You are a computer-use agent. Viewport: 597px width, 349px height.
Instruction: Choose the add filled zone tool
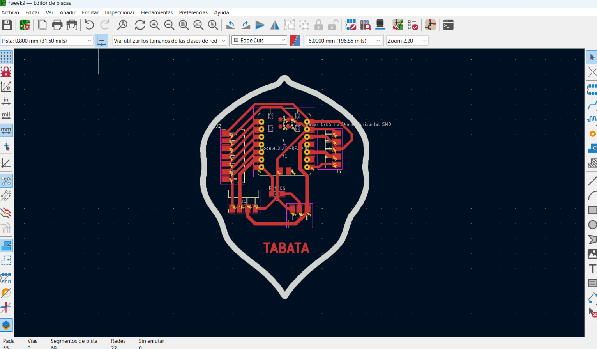pos(592,148)
